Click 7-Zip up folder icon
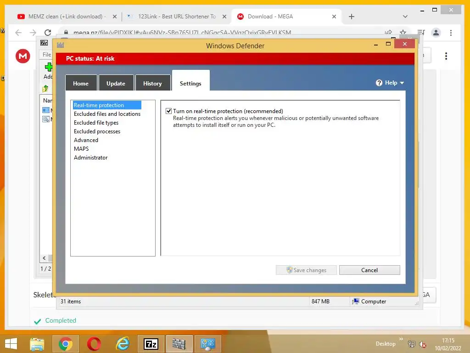Viewport: 470px width, 353px height. tap(45, 88)
